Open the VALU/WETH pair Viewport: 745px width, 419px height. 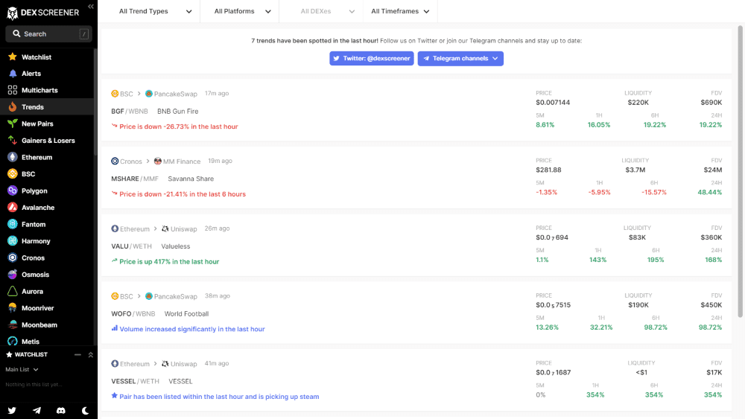click(x=132, y=246)
